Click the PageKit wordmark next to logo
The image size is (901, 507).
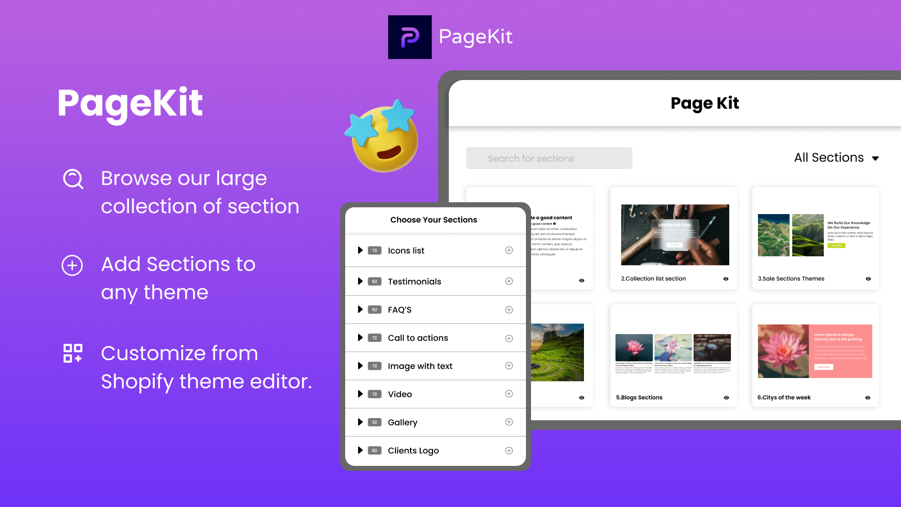click(475, 37)
